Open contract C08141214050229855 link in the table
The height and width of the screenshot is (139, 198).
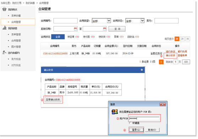click(x=55, y=54)
